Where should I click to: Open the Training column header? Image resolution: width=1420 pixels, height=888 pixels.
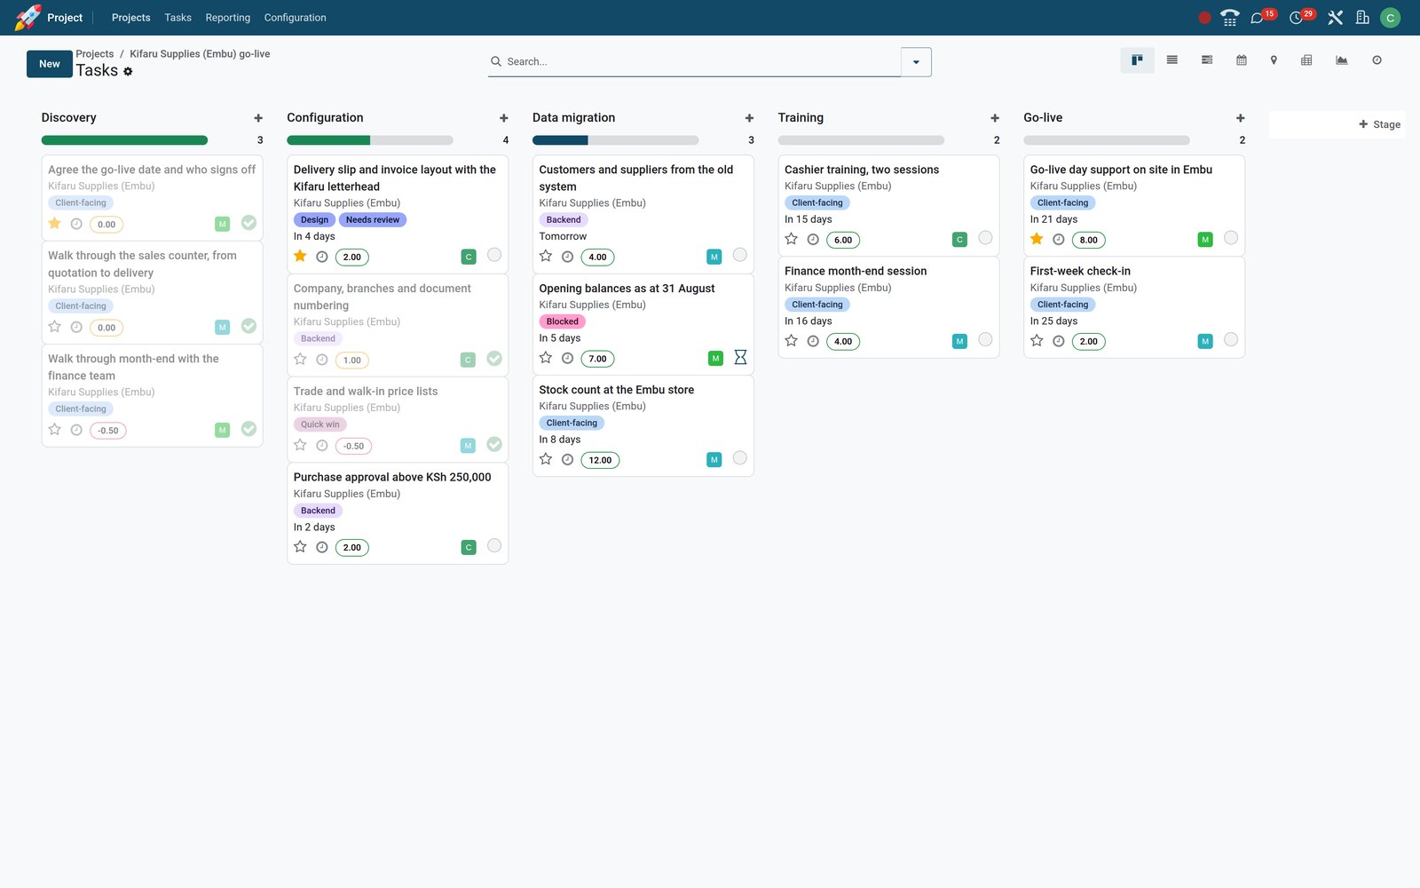pyautogui.click(x=801, y=118)
